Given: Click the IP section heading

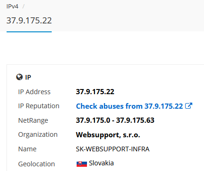Looking at the screenshot, I should pyautogui.click(x=28, y=77).
